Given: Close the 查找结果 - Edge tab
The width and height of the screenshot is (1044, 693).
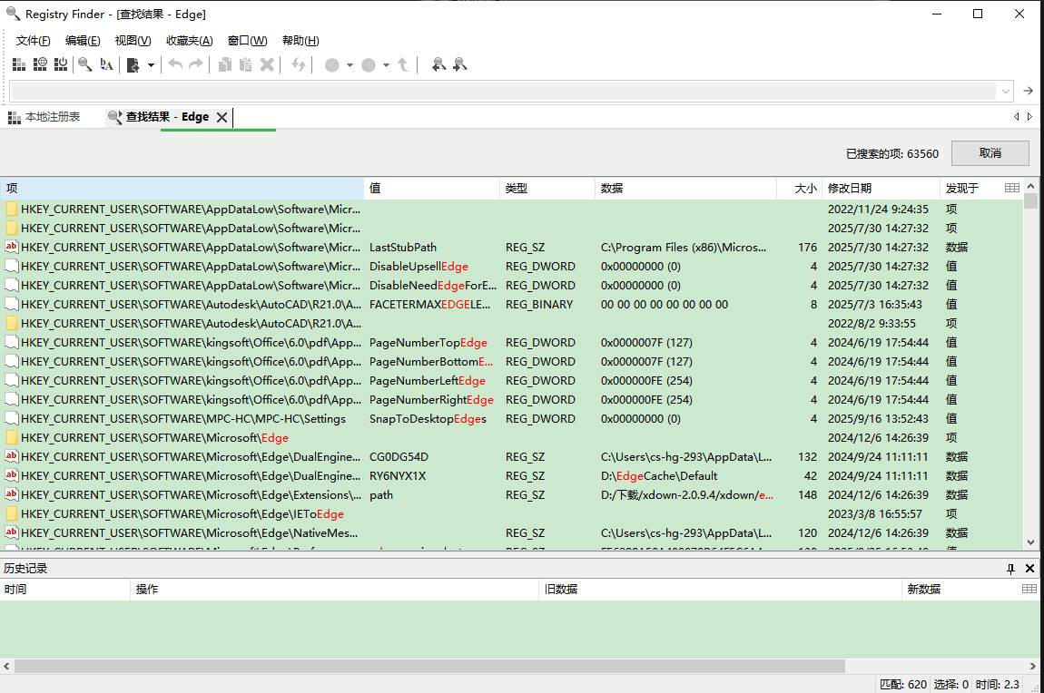Looking at the screenshot, I should click(x=222, y=116).
